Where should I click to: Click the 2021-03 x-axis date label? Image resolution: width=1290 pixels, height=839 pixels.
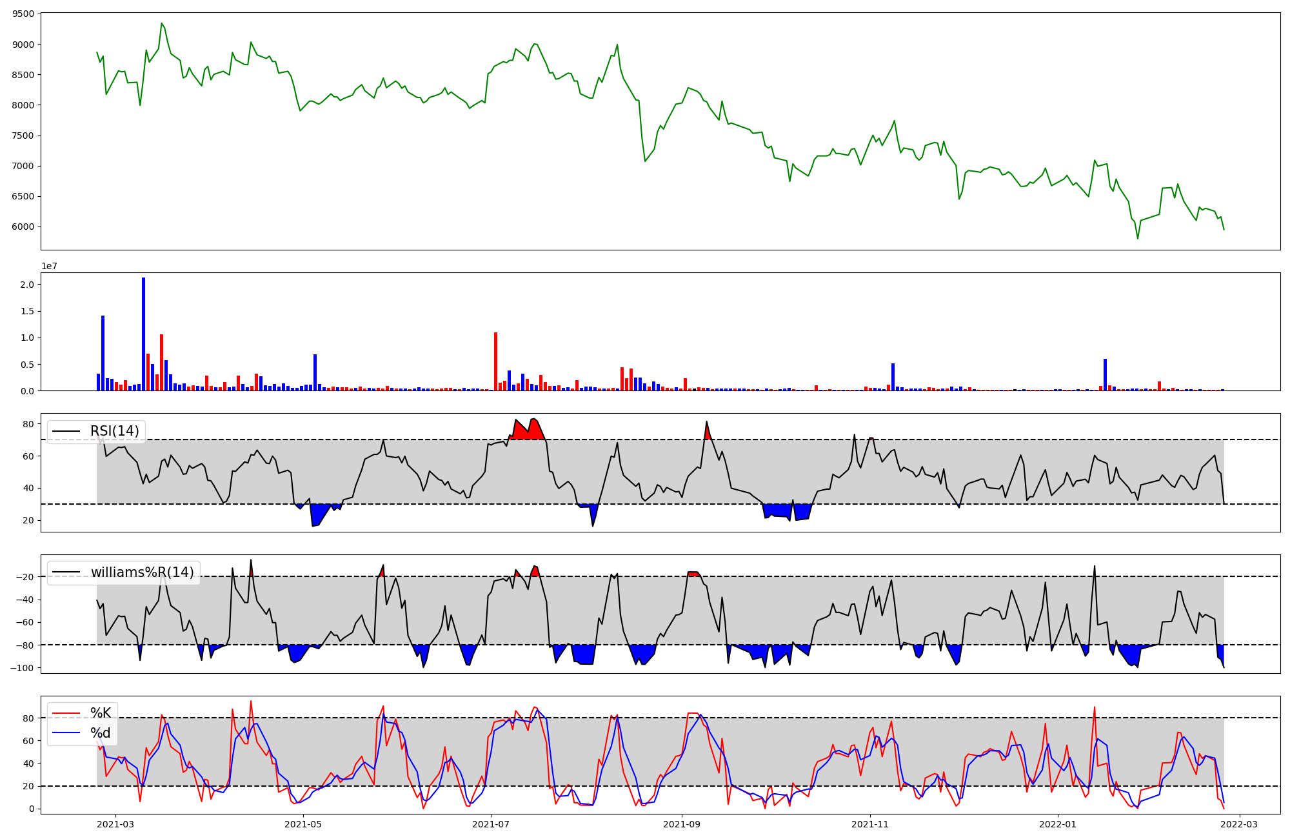pos(115,824)
